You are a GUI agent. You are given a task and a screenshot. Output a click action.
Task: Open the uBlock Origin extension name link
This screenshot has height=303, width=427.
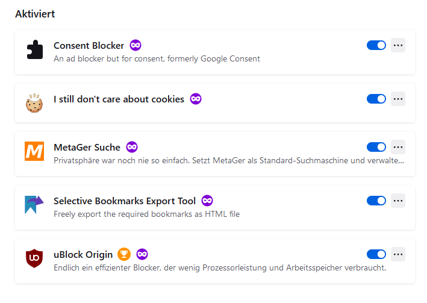point(83,254)
